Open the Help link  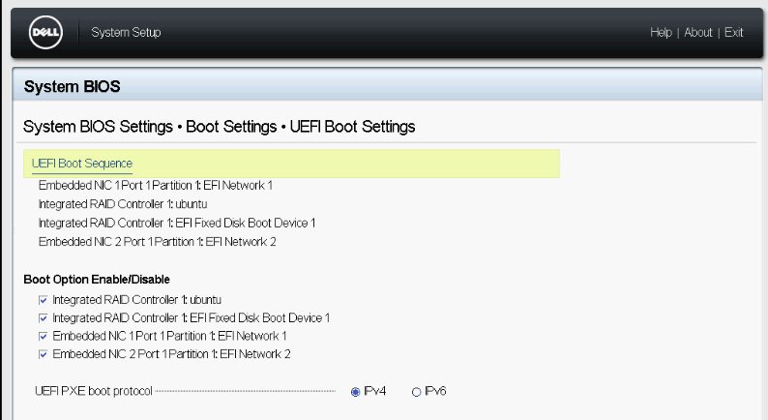coord(661,33)
